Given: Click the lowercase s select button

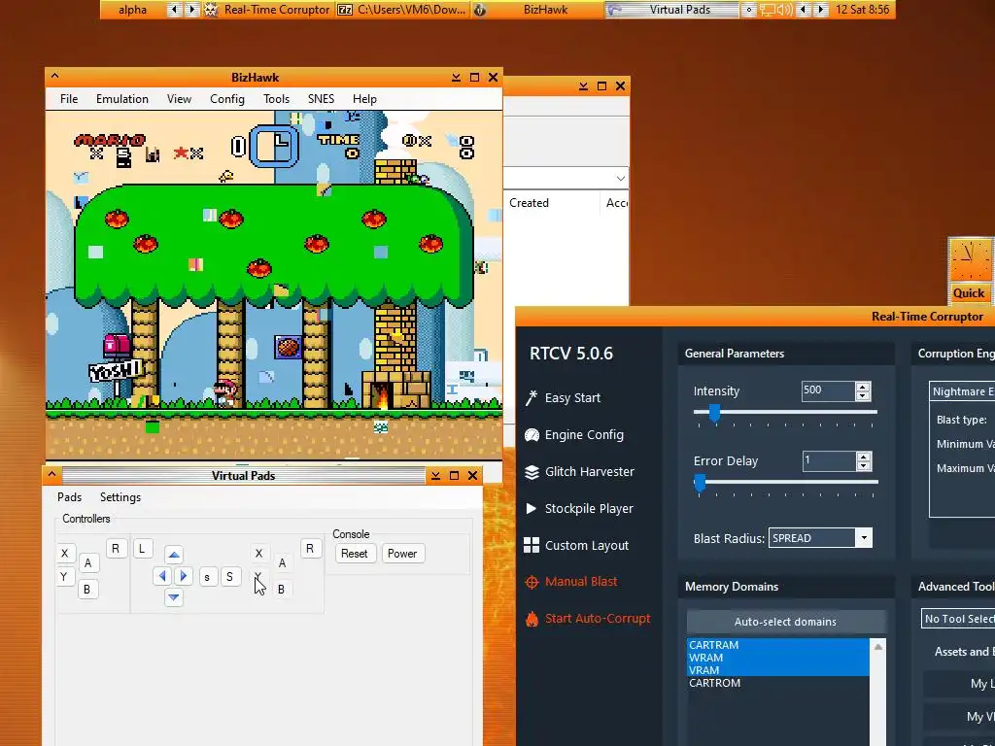Looking at the screenshot, I should coord(207,577).
